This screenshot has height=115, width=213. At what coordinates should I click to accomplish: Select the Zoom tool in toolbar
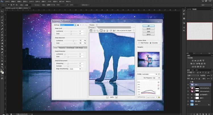click(2, 67)
